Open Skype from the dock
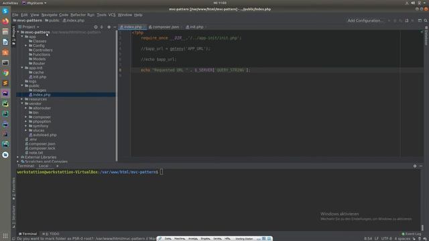The width and height of the screenshot is (429, 241). (x=5, y=11)
